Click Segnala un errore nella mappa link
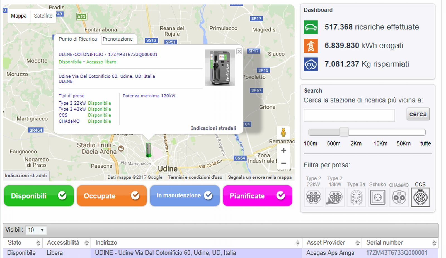446x258 pixels. 260,177
